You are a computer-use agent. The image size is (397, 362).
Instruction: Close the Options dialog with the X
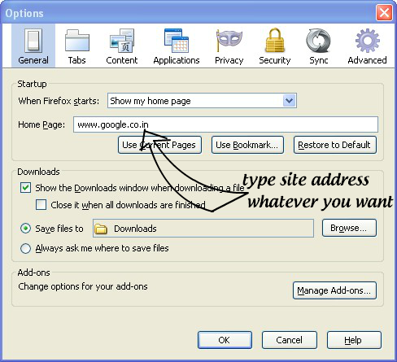[x=384, y=12]
